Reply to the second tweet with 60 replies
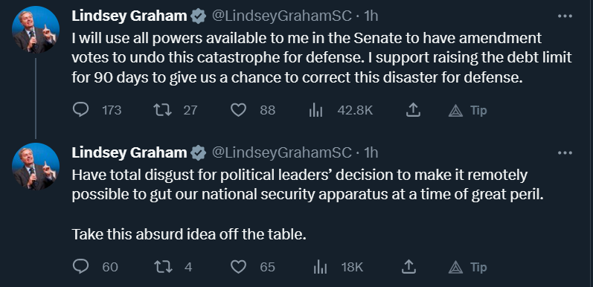The width and height of the screenshot is (593, 287). click(x=80, y=267)
